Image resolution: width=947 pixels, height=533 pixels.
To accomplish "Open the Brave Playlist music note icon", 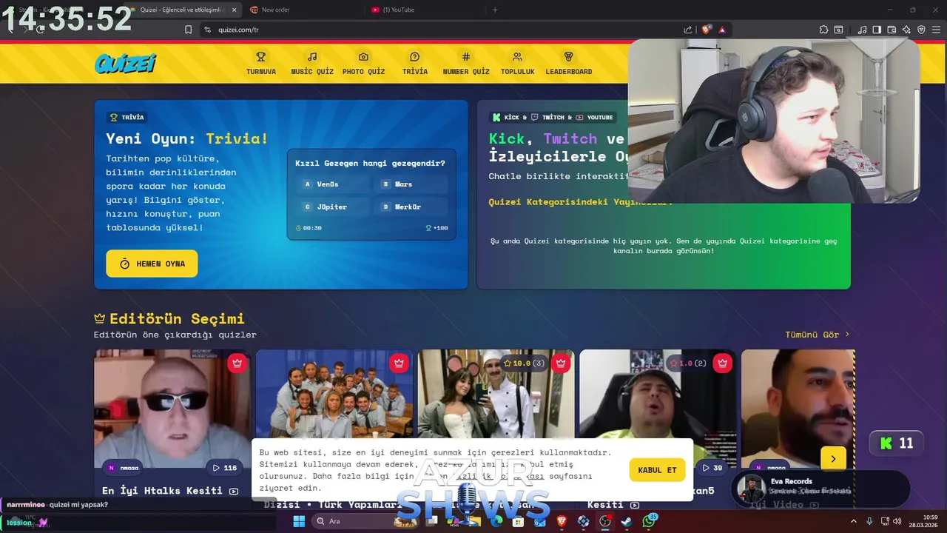I will click(x=862, y=30).
